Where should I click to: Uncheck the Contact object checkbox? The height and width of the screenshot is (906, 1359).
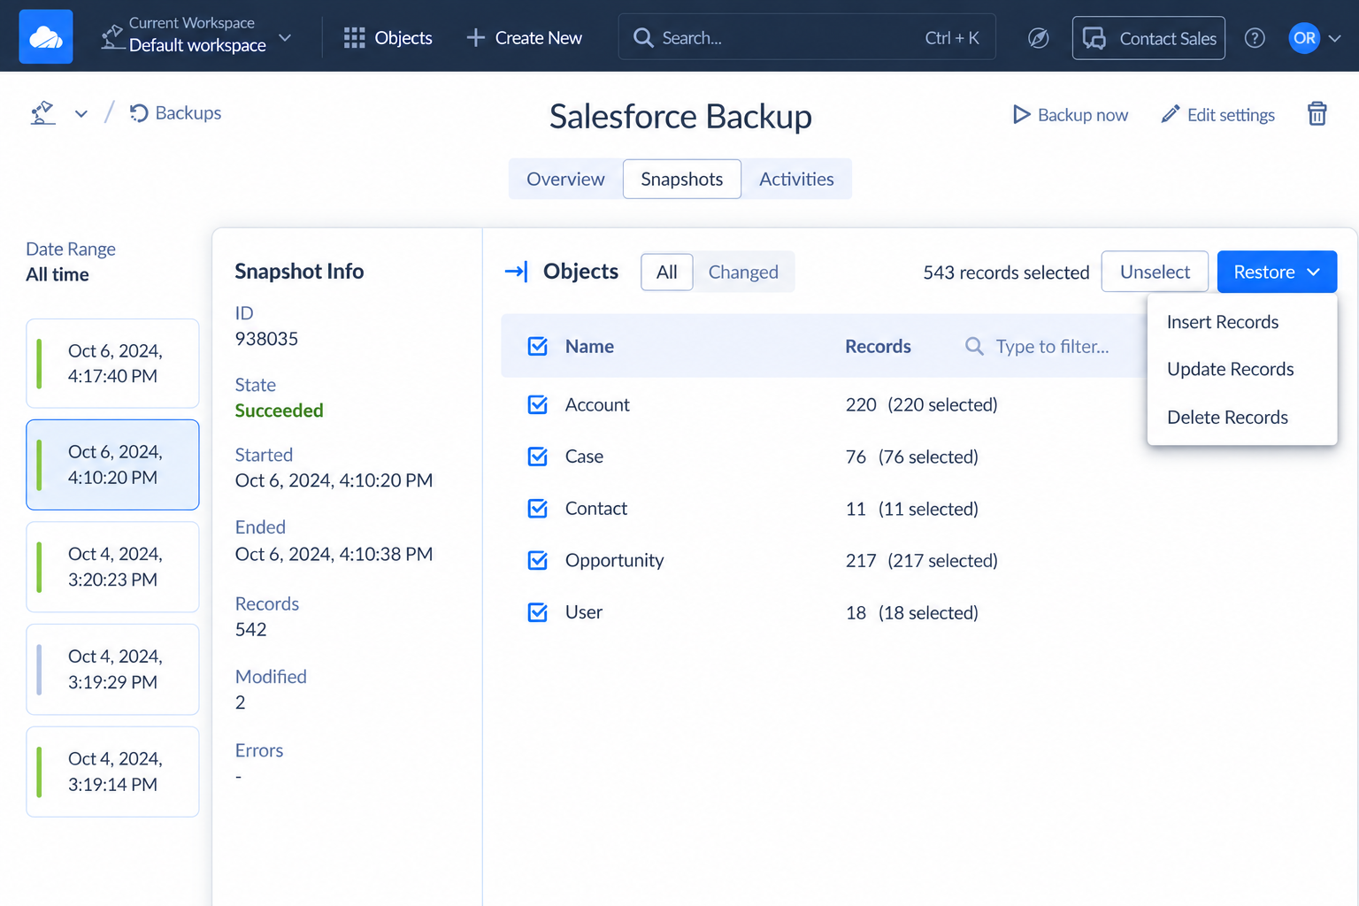(x=538, y=509)
